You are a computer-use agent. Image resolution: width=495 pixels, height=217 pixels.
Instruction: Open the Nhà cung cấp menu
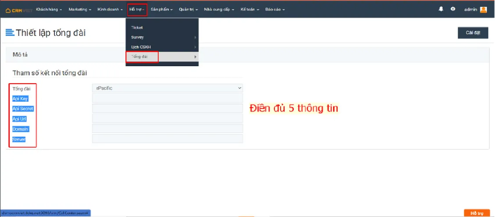[219, 10]
